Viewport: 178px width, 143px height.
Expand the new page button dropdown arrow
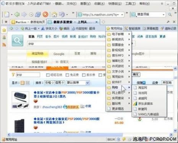click(x=11, y=14)
